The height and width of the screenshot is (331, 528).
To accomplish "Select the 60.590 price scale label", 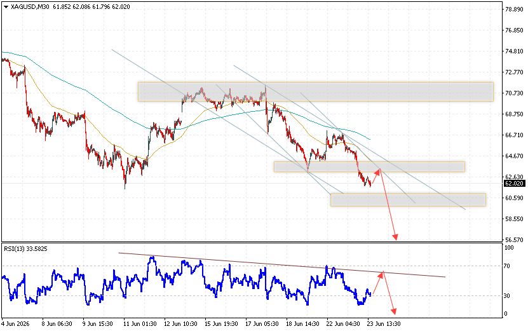I will pos(514,198).
